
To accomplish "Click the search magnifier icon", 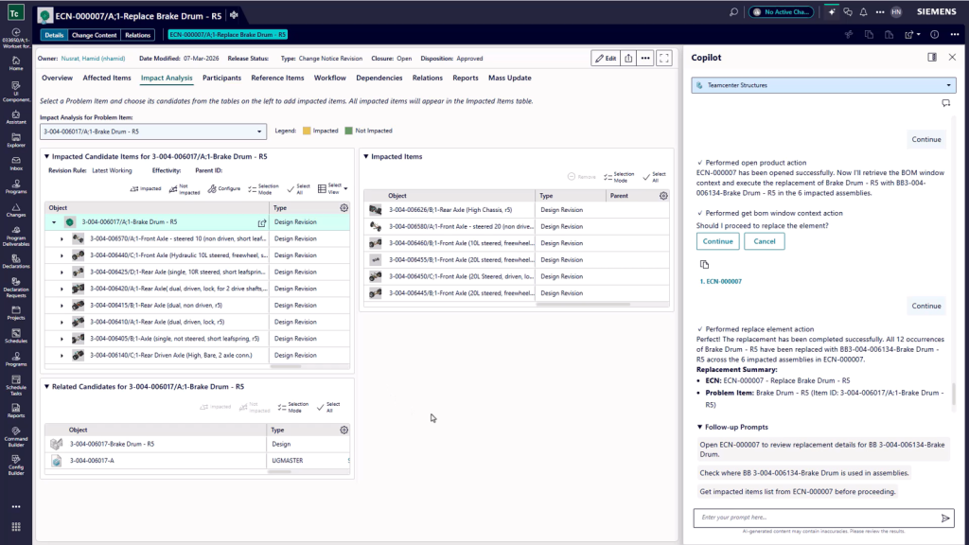I will 733,11.
